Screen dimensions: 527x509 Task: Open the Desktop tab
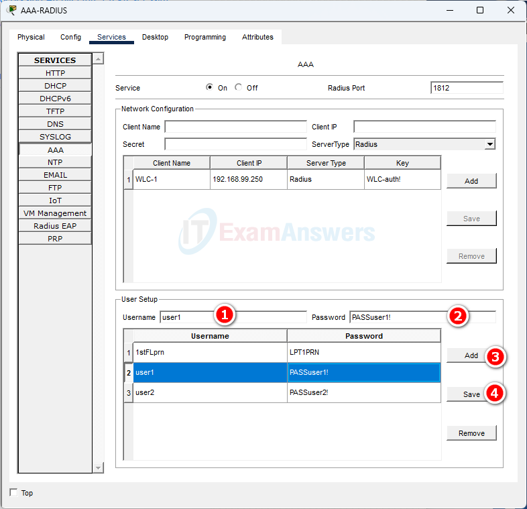[155, 37]
